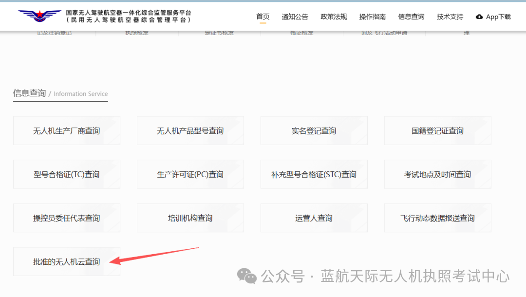The image size is (526, 297).
Task: Select 操作指南 in the top navigation
Action: click(373, 17)
